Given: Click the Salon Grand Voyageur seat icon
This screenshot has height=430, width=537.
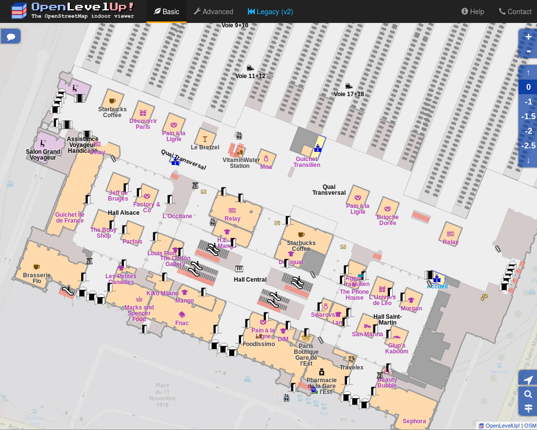Looking at the screenshot, I should [43, 143].
